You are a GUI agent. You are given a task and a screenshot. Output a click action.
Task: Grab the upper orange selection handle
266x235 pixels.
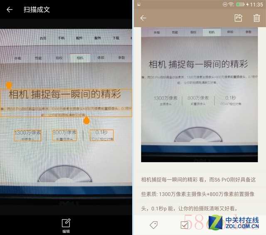pos(9,85)
